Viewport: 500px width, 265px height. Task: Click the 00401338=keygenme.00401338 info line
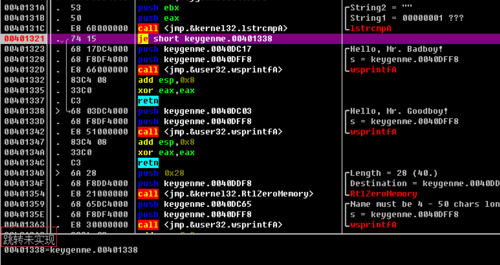coord(71,250)
